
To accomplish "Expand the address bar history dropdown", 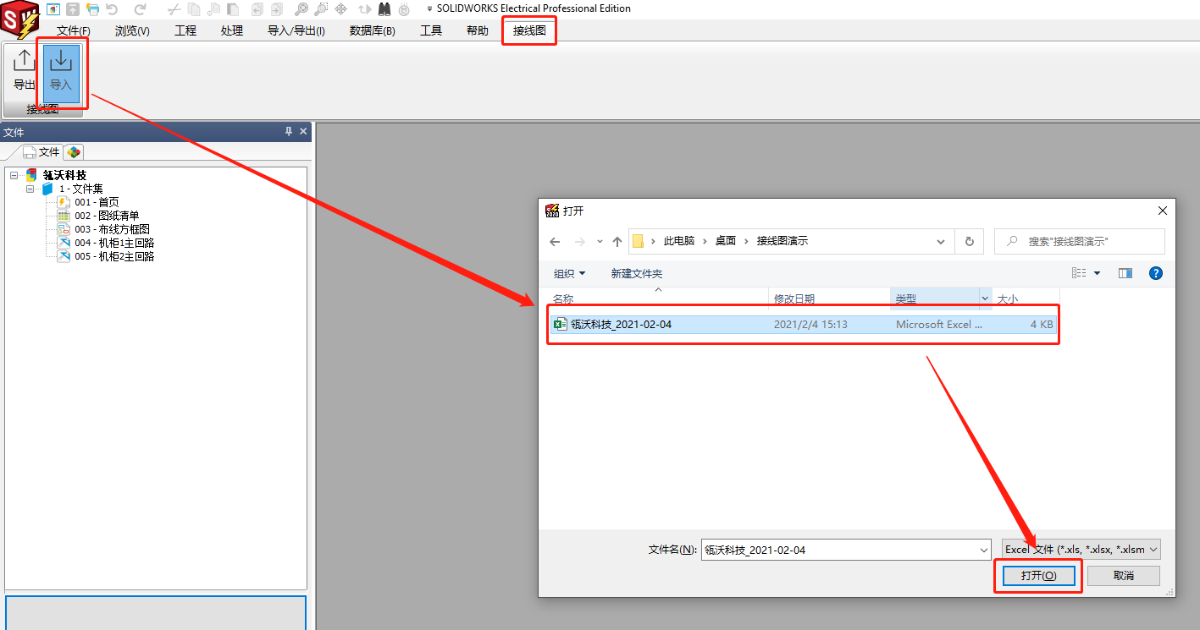I will point(942,241).
